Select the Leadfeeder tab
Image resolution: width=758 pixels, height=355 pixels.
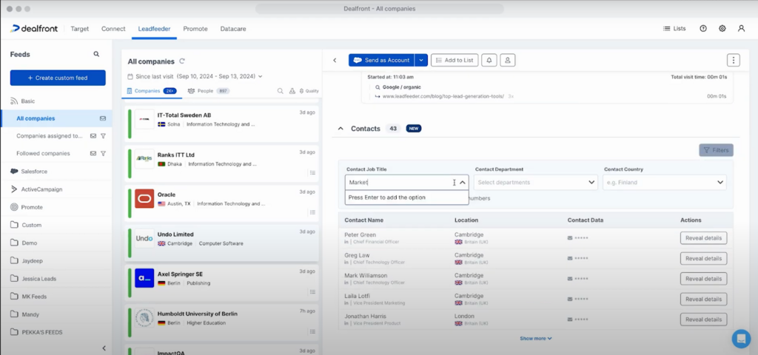coord(154,29)
